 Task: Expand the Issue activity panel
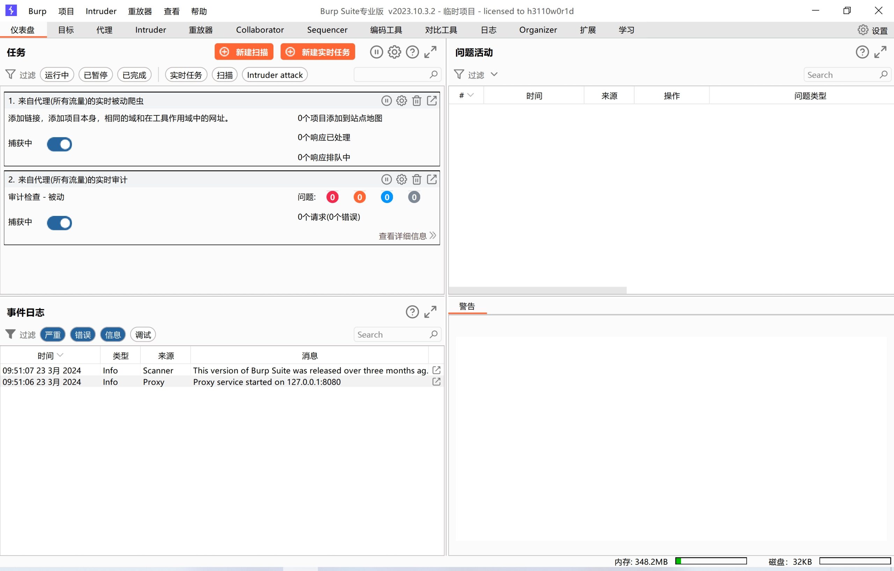(880, 52)
